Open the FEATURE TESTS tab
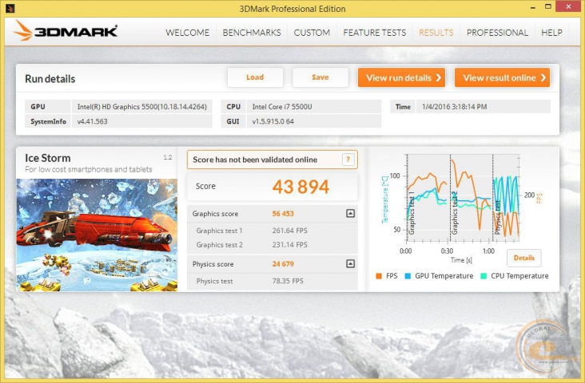 [375, 33]
